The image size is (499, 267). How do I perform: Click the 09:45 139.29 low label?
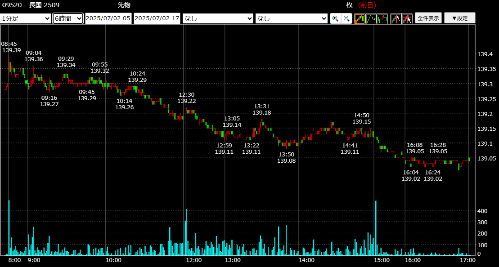tap(87, 95)
